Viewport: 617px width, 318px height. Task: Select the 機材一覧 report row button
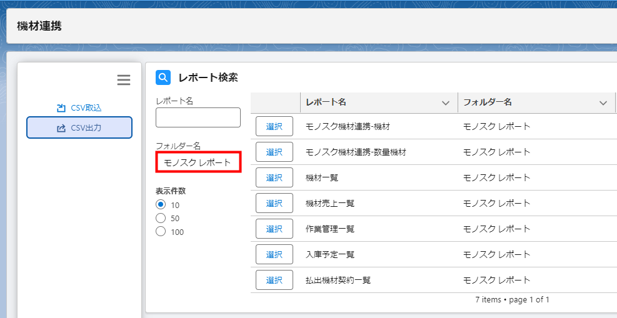(x=274, y=177)
